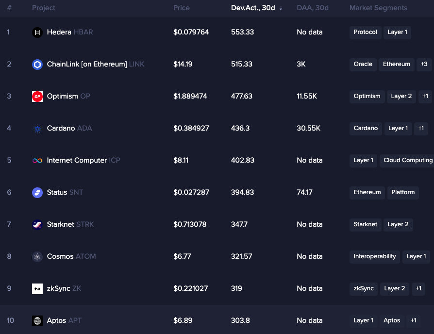The image size is (434, 334).
Task: Click Optimism DAA value 11.55K
Action: (307, 96)
